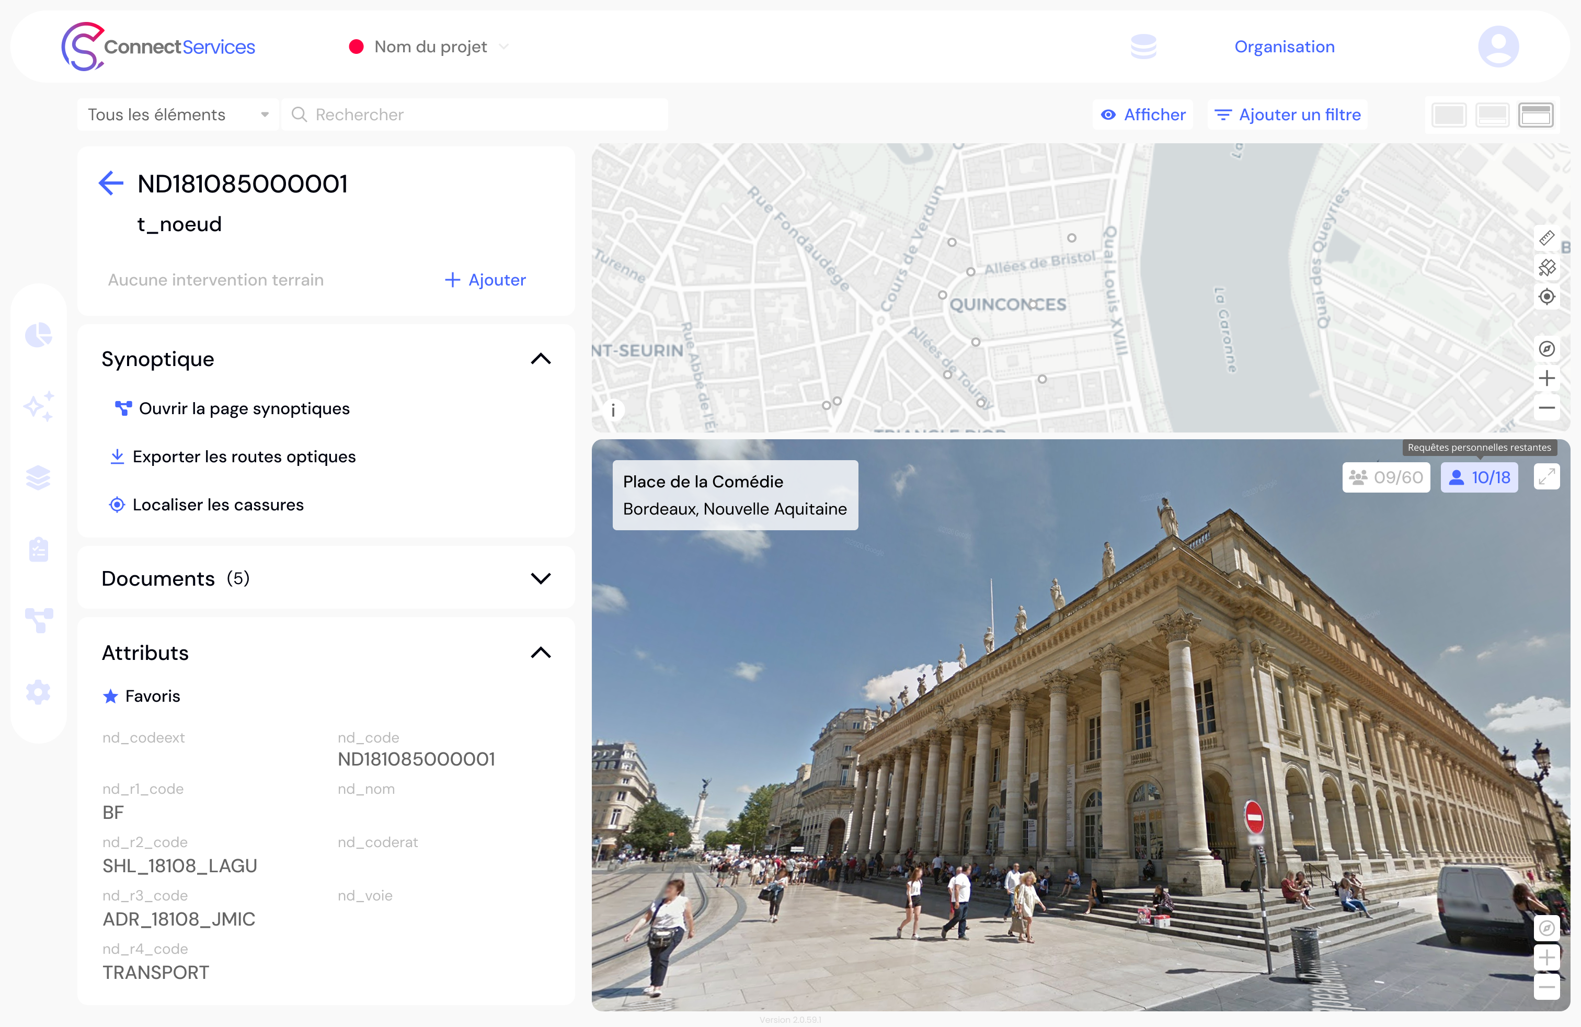Image resolution: width=1581 pixels, height=1027 pixels.
Task: Click the back arrow beside ND181085000001
Action: point(111,182)
